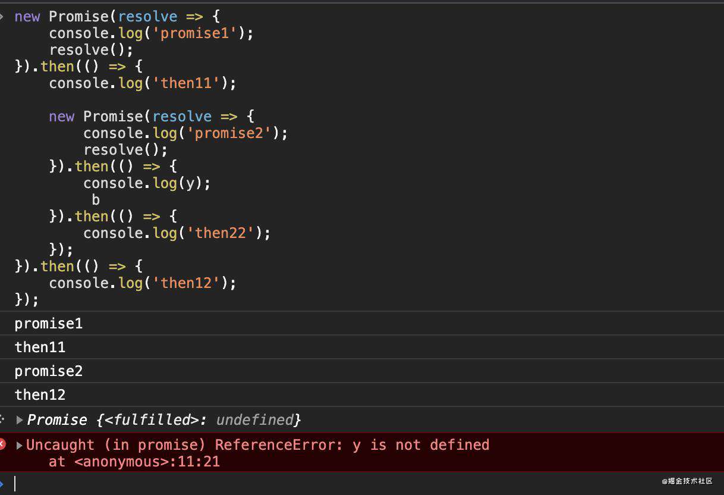Click the console.log('promise1') code line
Viewport: 724px width, 495px height.
(151, 33)
